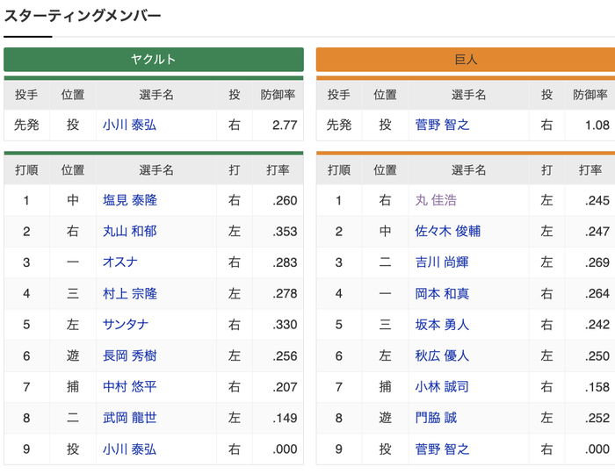Screen dimensions: 615x474
Task: Click 小川 泰弘 in batting order 9
Action: point(129,449)
